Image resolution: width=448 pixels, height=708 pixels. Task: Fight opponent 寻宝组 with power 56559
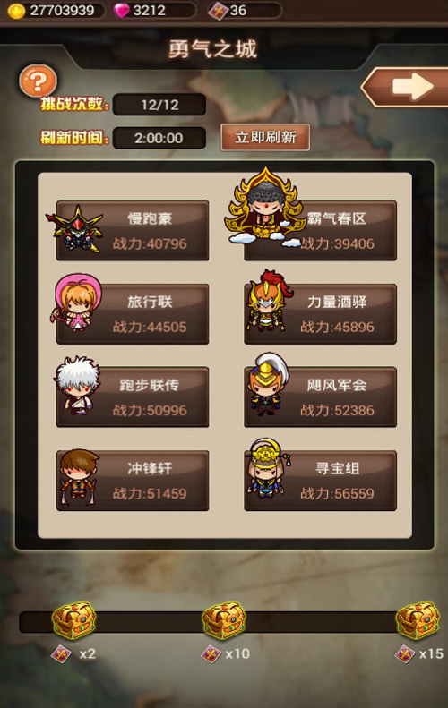coord(320,481)
